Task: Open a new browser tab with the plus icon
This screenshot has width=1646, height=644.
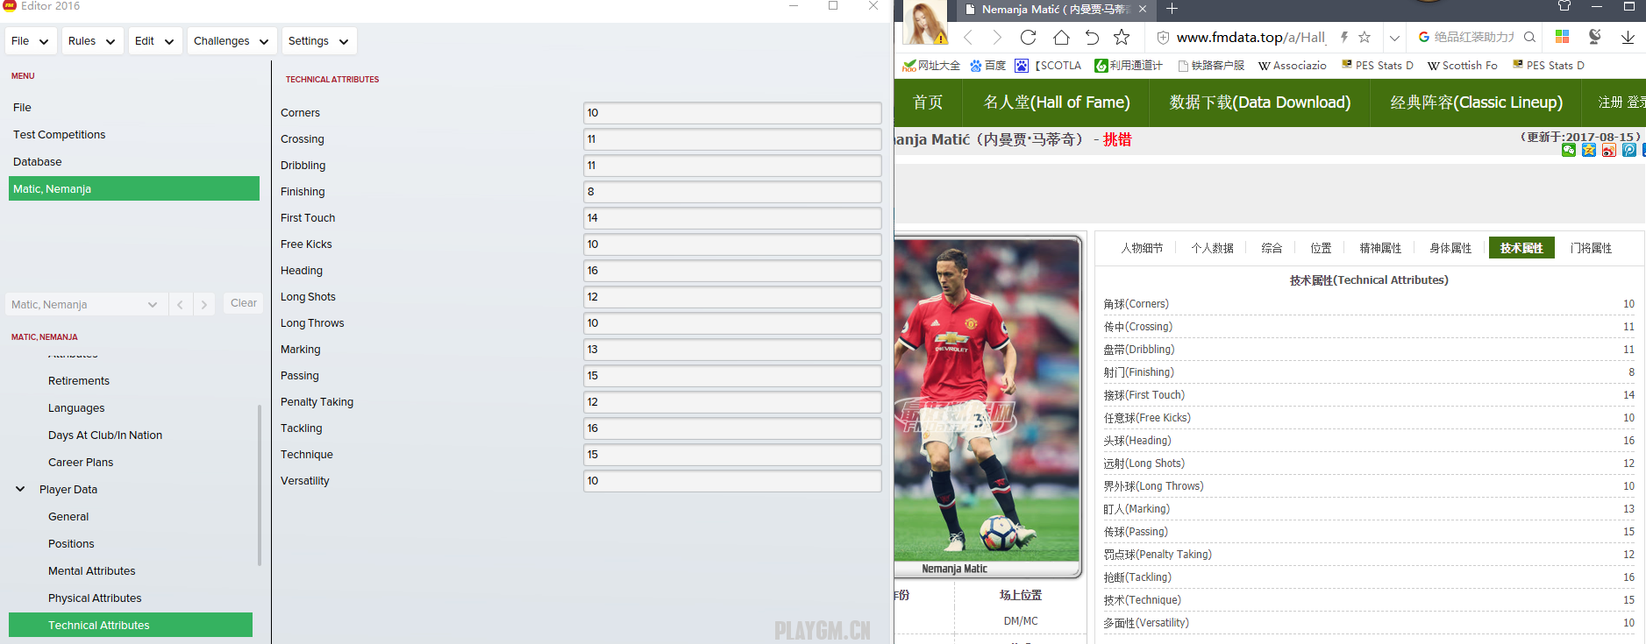Action: pos(1172,9)
